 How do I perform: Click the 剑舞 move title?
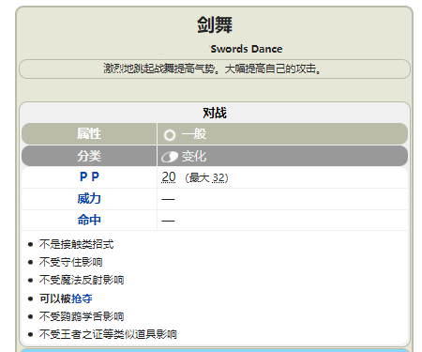click(x=215, y=24)
